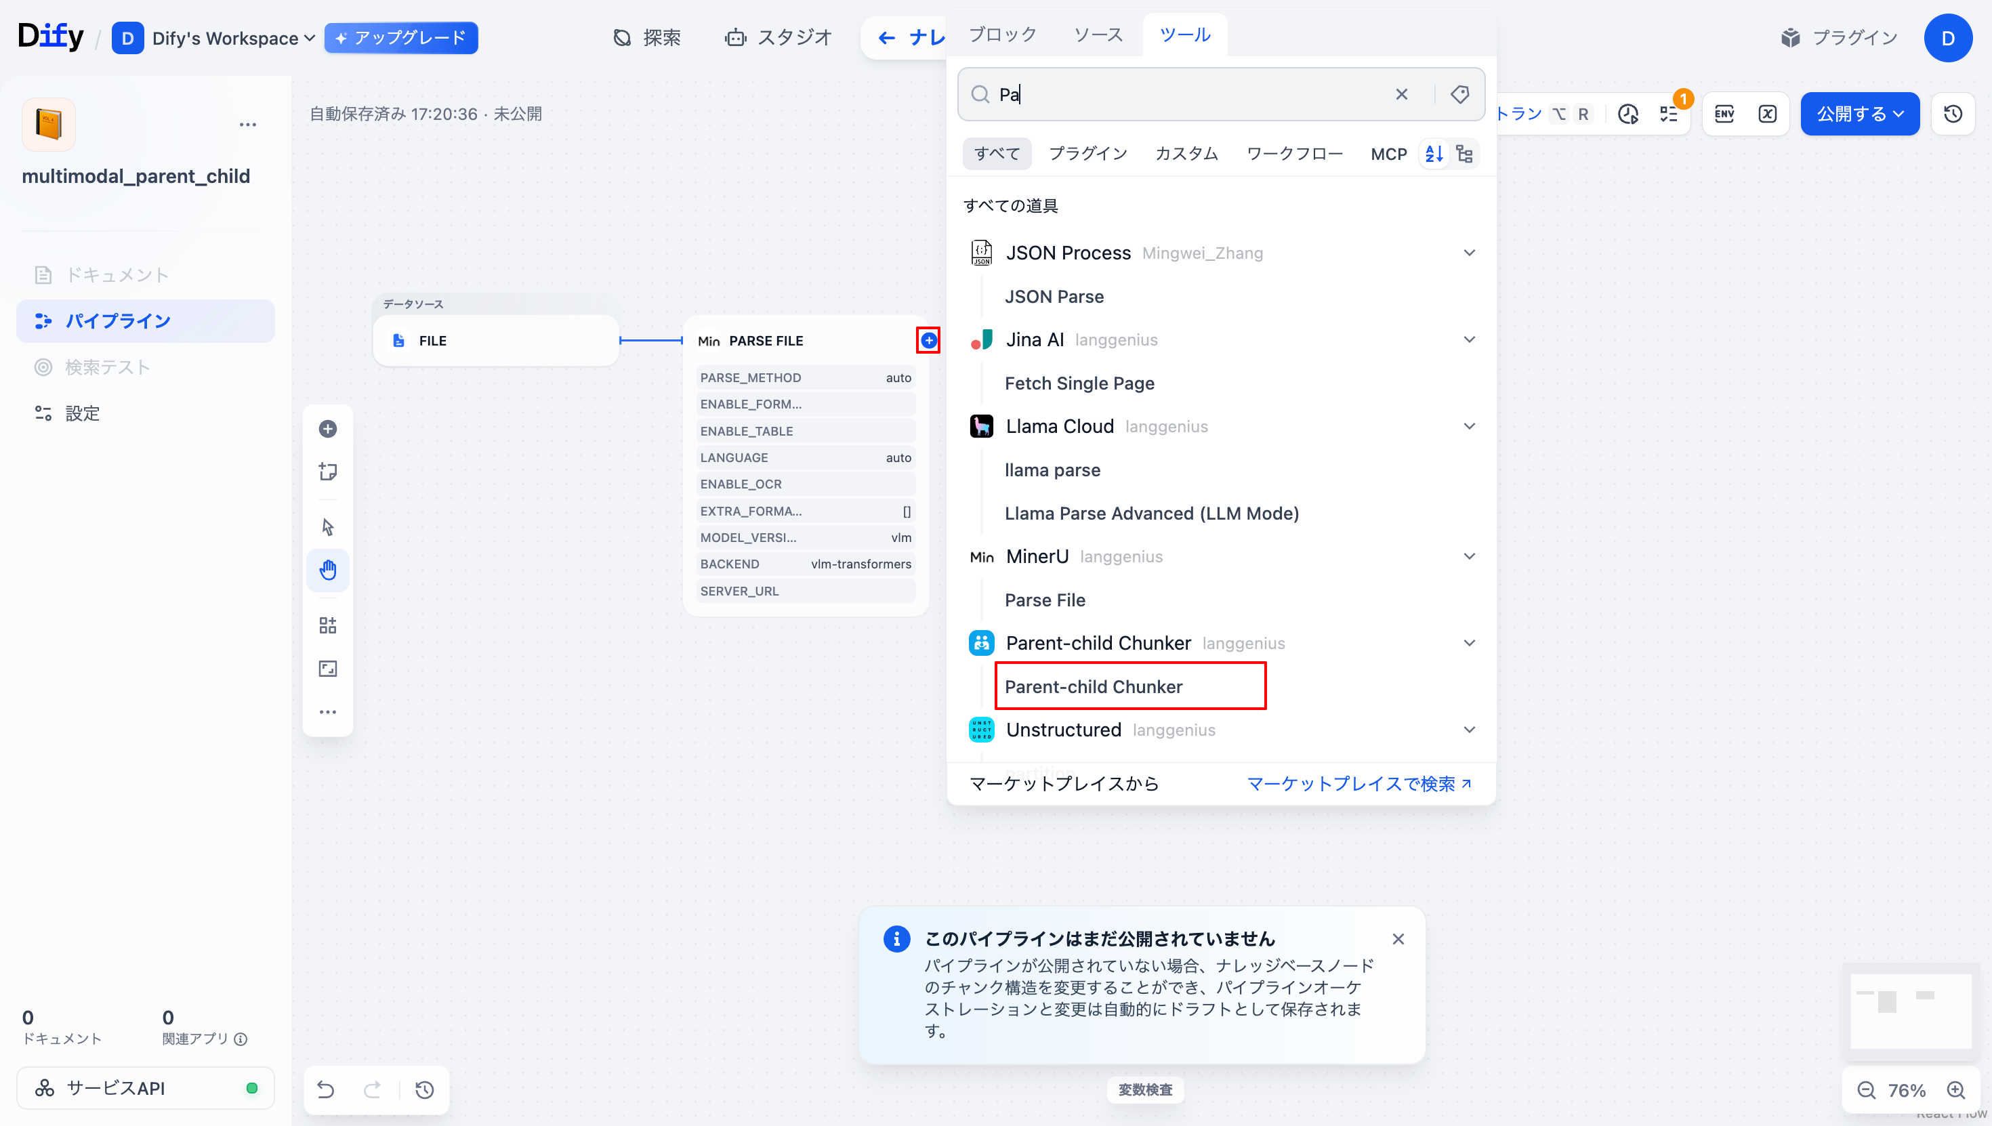Click the checklist icon with badge 1

pos(1669,114)
